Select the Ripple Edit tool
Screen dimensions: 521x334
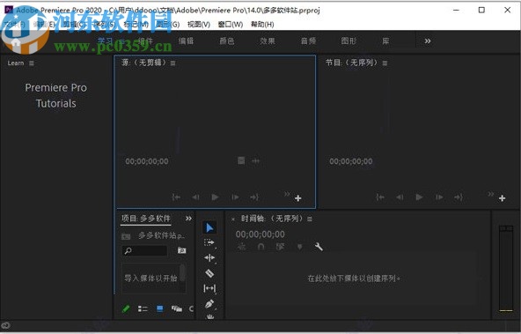209,258
